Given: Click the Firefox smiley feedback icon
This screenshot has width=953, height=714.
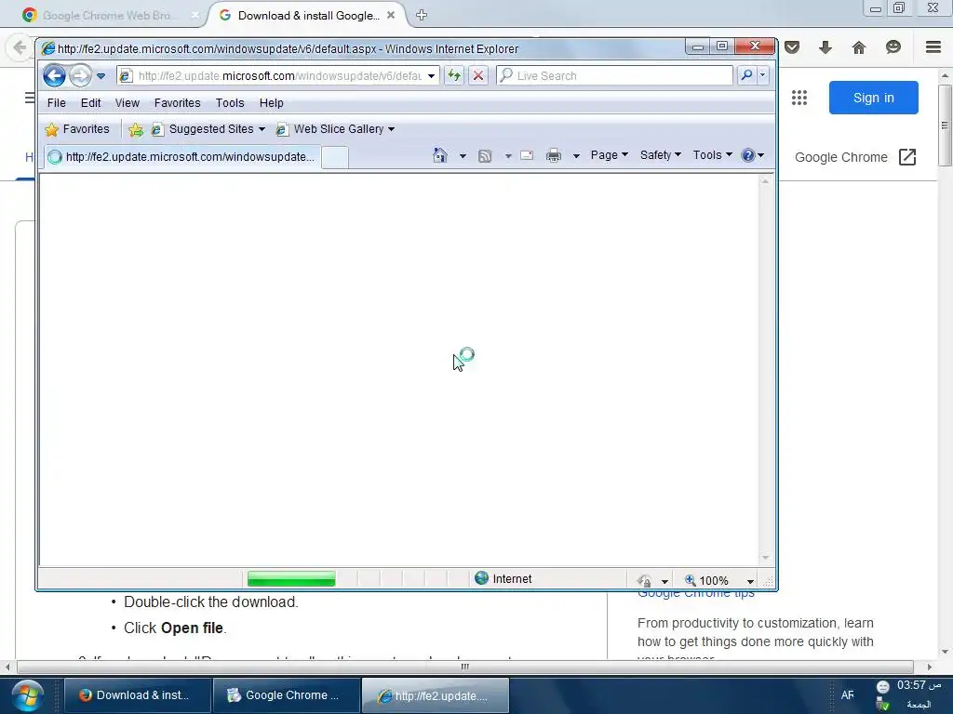Looking at the screenshot, I should click(x=893, y=47).
